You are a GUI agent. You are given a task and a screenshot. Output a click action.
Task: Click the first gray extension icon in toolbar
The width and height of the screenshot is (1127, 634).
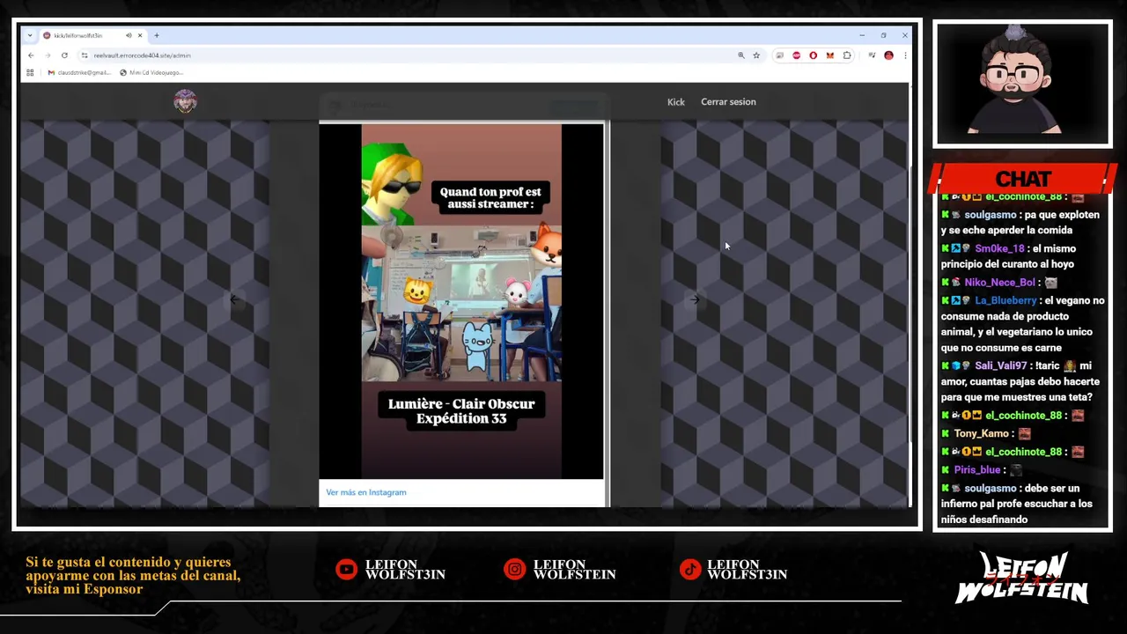point(780,55)
